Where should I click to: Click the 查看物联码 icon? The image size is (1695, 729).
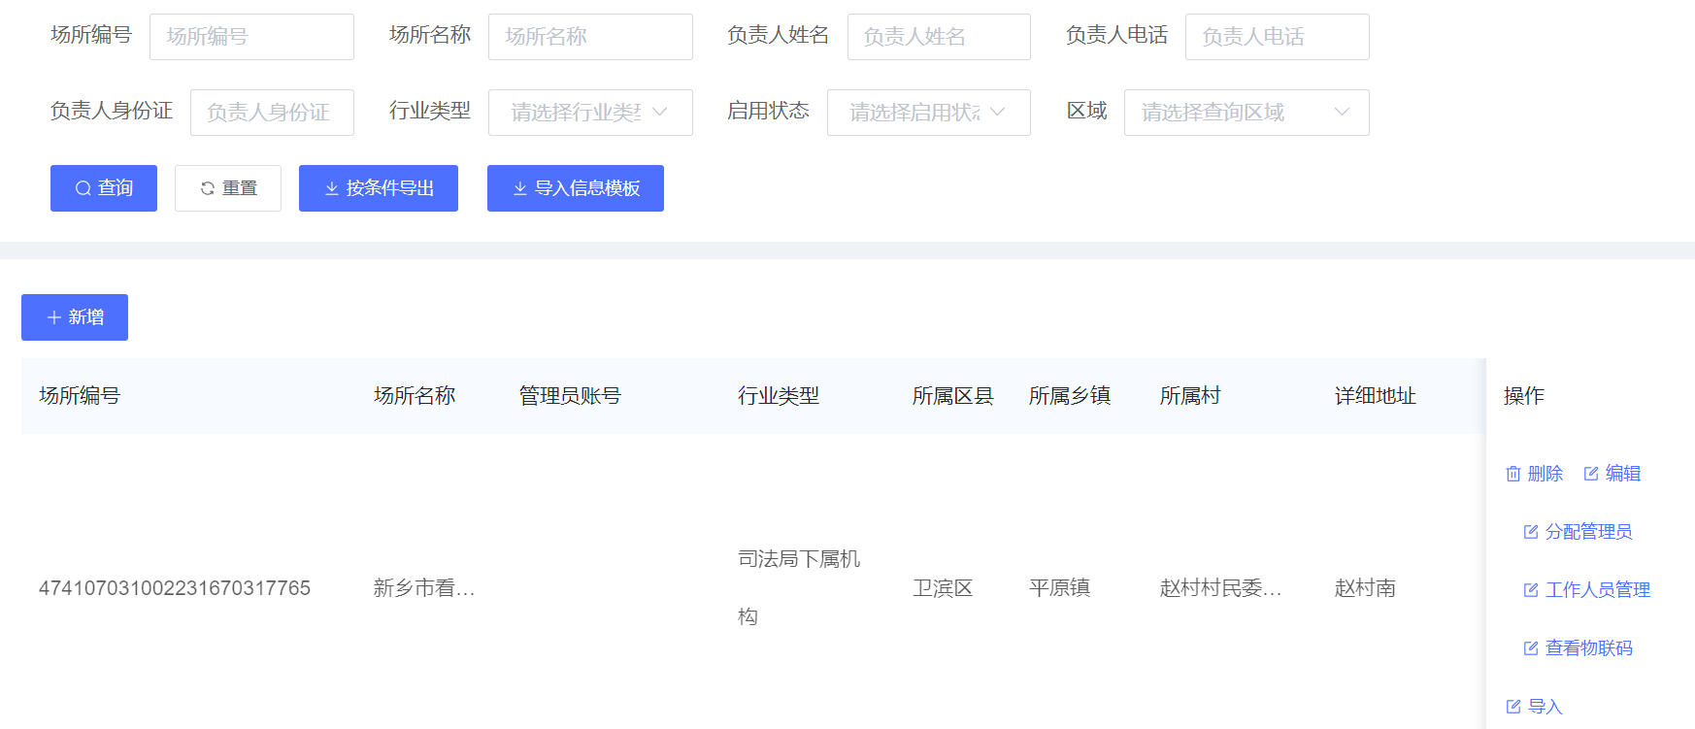1531,648
